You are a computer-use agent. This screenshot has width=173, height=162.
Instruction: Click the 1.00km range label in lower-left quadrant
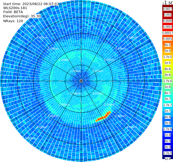coord(76,93)
